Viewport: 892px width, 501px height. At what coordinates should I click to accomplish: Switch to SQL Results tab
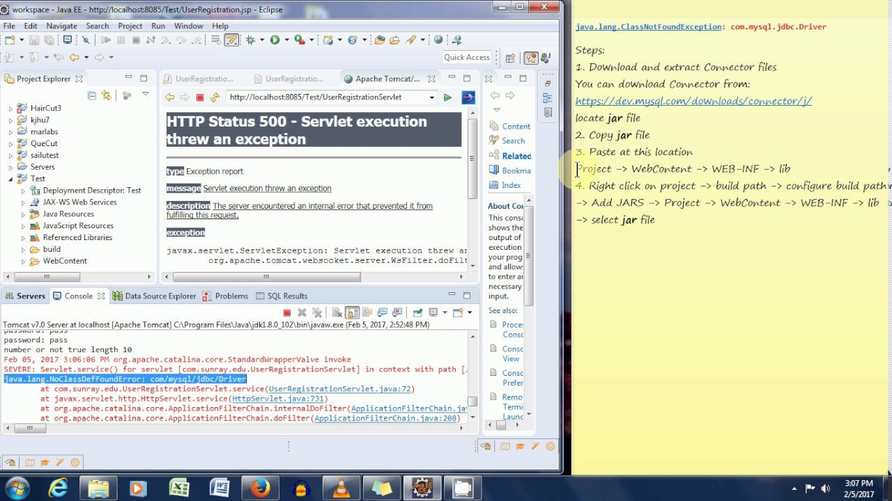point(281,296)
